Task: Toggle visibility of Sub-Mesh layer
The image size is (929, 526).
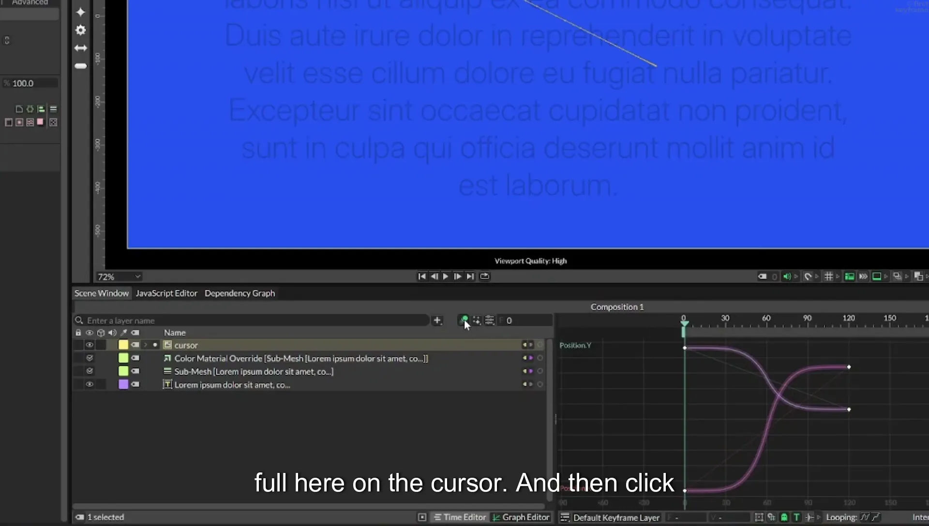Action: click(x=90, y=371)
